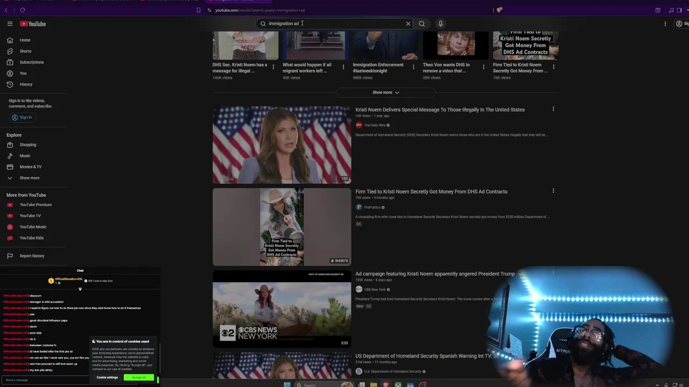The image size is (689, 387).
Task: Open the Xbox app taskbar icon
Action: pos(398,385)
